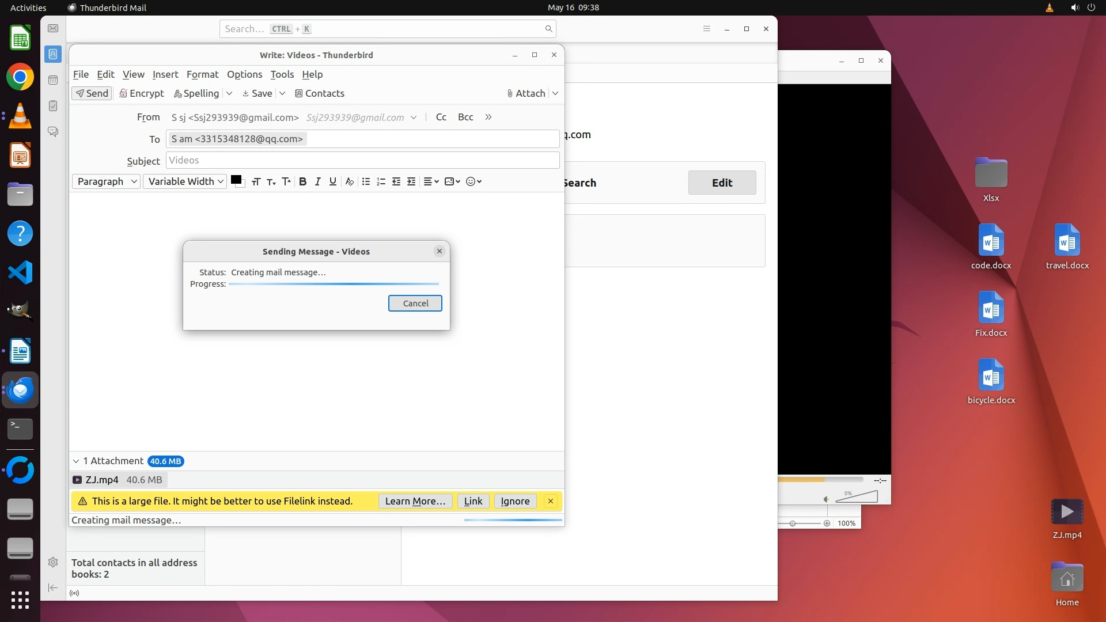
Task: Click the increase font size icon
Action: (286, 181)
